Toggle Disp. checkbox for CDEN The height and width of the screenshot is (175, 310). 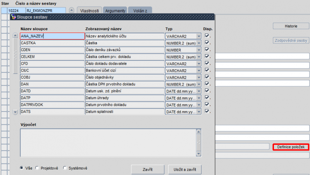207,50
